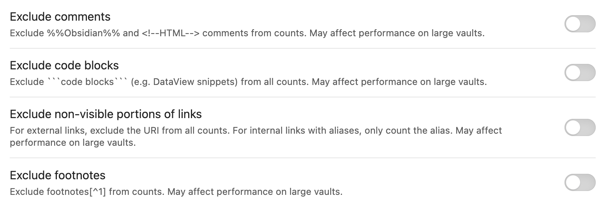614x205 pixels.
Task: Click "internal links with aliases" phrase
Action: 306,130
